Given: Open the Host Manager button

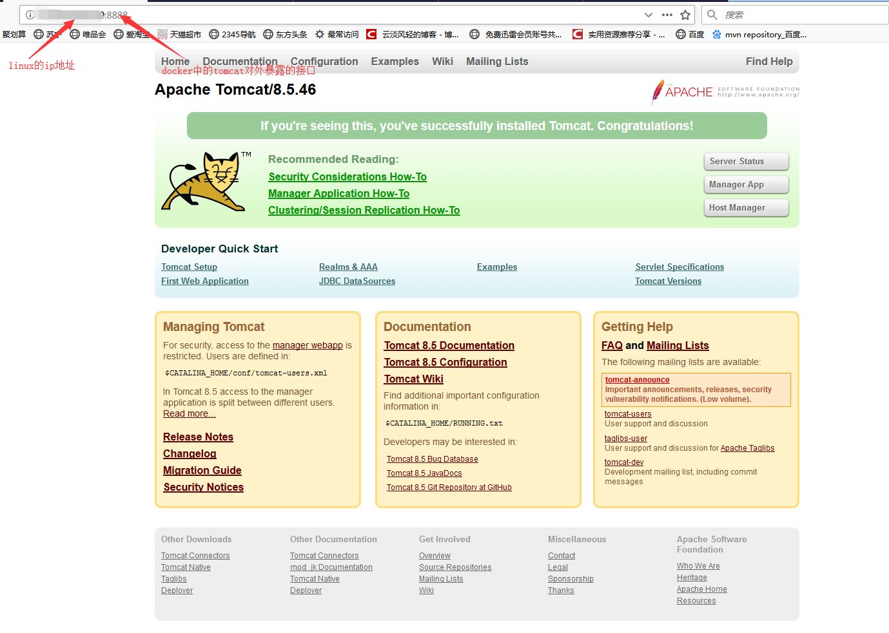Looking at the screenshot, I should 747,208.
